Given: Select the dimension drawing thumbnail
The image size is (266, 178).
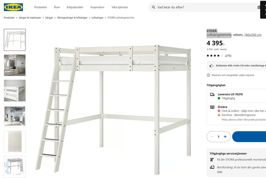Looking at the screenshot, I should click(15, 166).
